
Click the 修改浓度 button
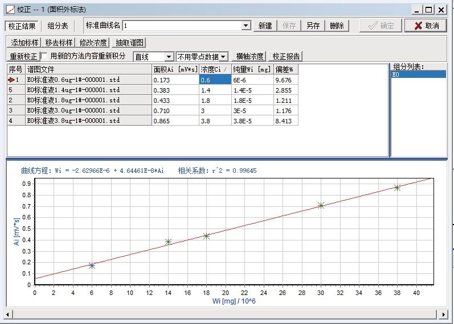coord(93,43)
